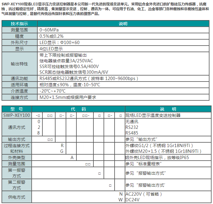Image resolution: width=213 pixels, height=204 pixels.
Task: Click the line '继电器接点容量3A/250VAC'
Action: (x=66, y=61)
